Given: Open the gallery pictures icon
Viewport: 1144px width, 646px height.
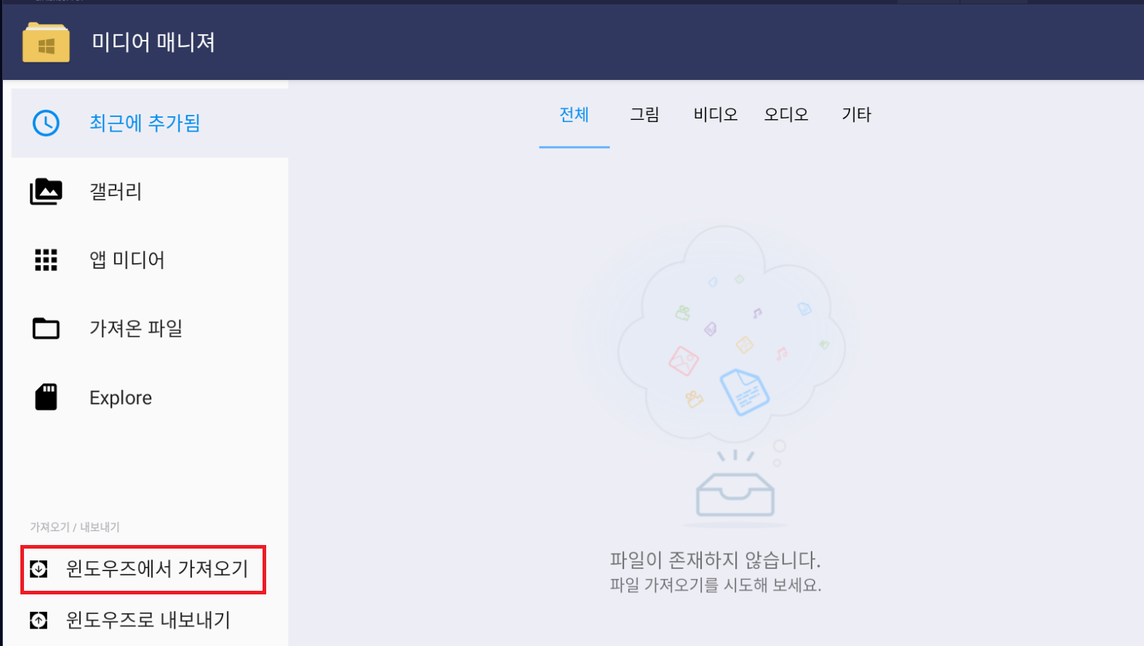Looking at the screenshot, I should [x=46, y=192].
